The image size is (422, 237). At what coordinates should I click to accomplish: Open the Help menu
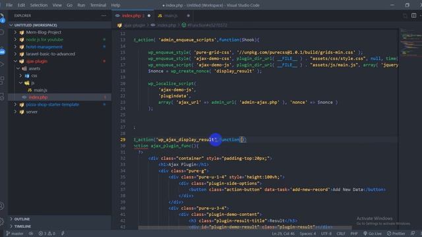click(116, 5)
